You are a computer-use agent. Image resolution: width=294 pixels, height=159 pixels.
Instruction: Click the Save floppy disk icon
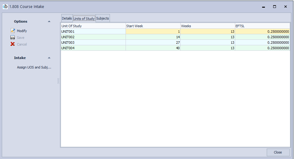[x=13, y=38]
